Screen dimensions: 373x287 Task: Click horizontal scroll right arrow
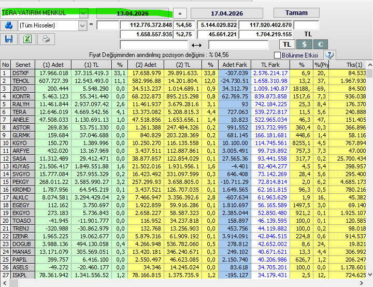coord(362,283)
